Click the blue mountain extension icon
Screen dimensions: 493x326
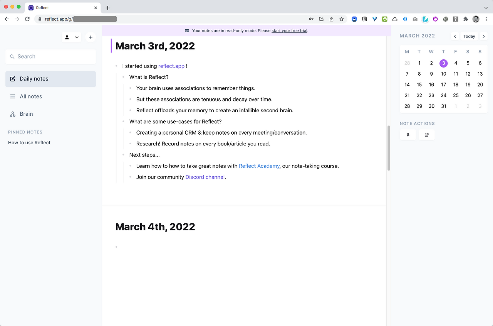tap(354, 19)
